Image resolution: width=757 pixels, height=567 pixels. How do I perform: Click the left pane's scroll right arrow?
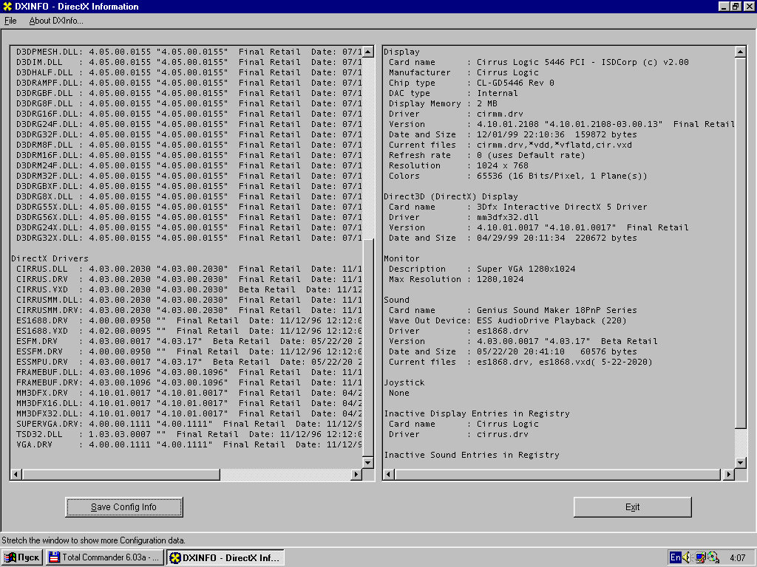[x=356, y=474]
